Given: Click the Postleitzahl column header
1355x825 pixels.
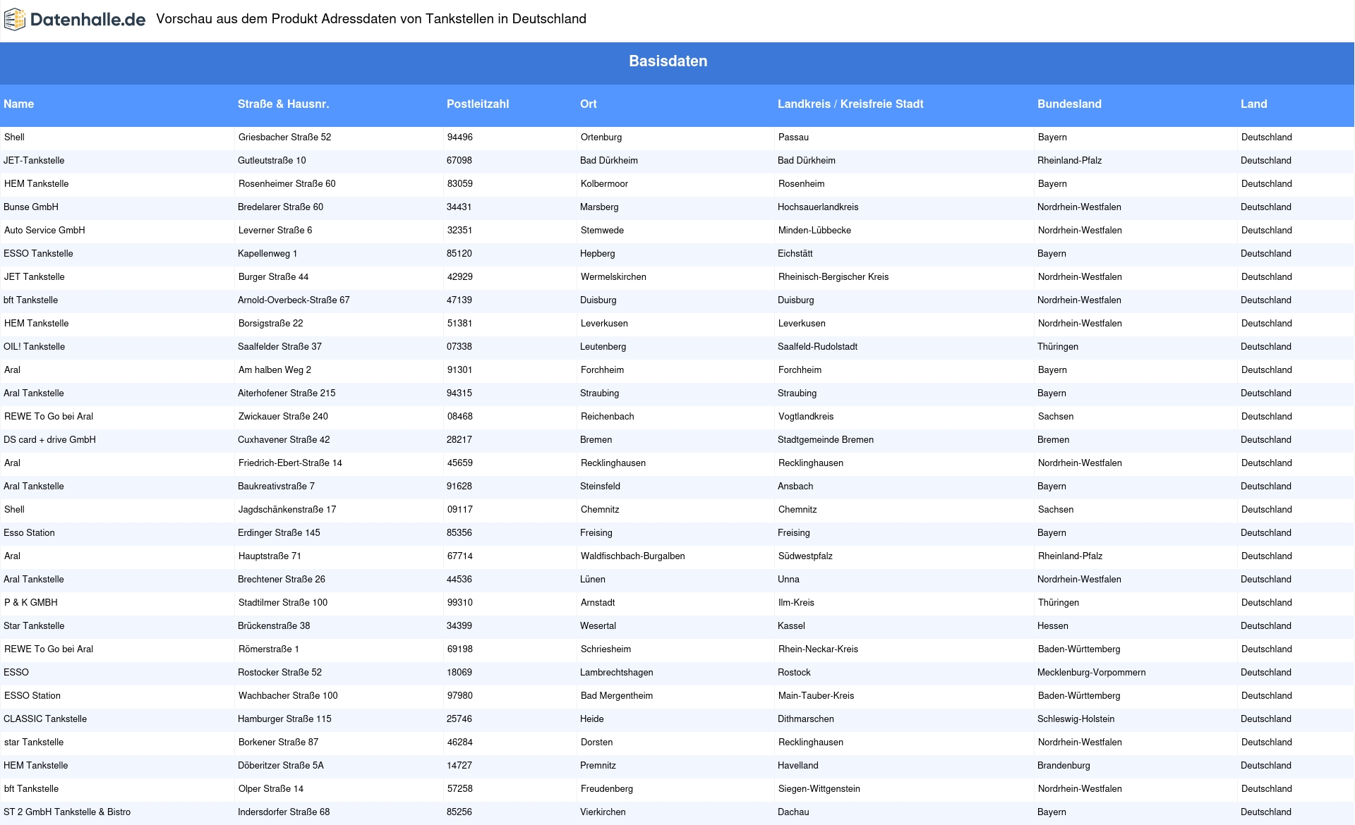Looking at the screenshot, I should tap(478, 104).
